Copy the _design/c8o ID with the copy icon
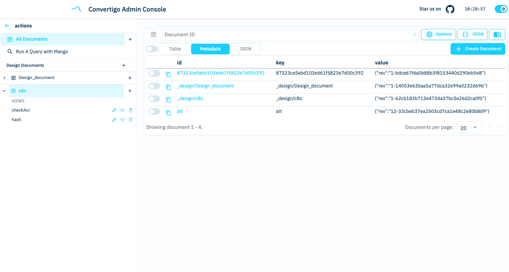Viewport: 509px width, 272px height. click(x=168, y=100)
